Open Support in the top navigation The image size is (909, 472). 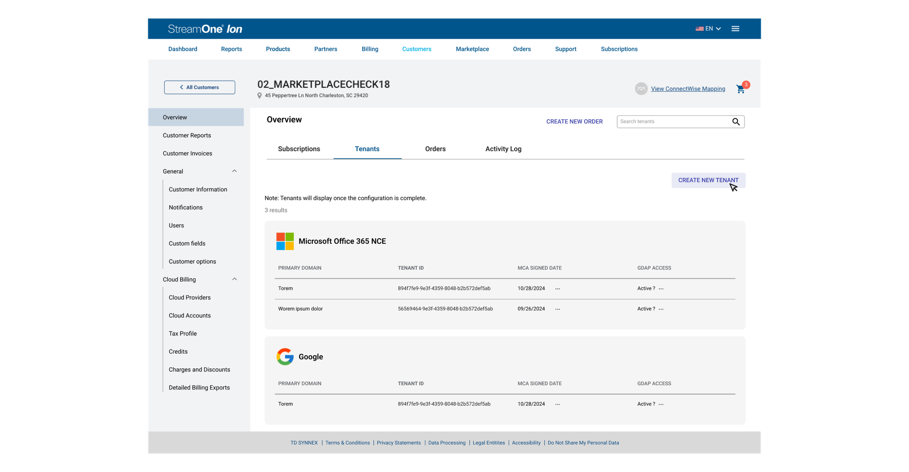[565, 49]
